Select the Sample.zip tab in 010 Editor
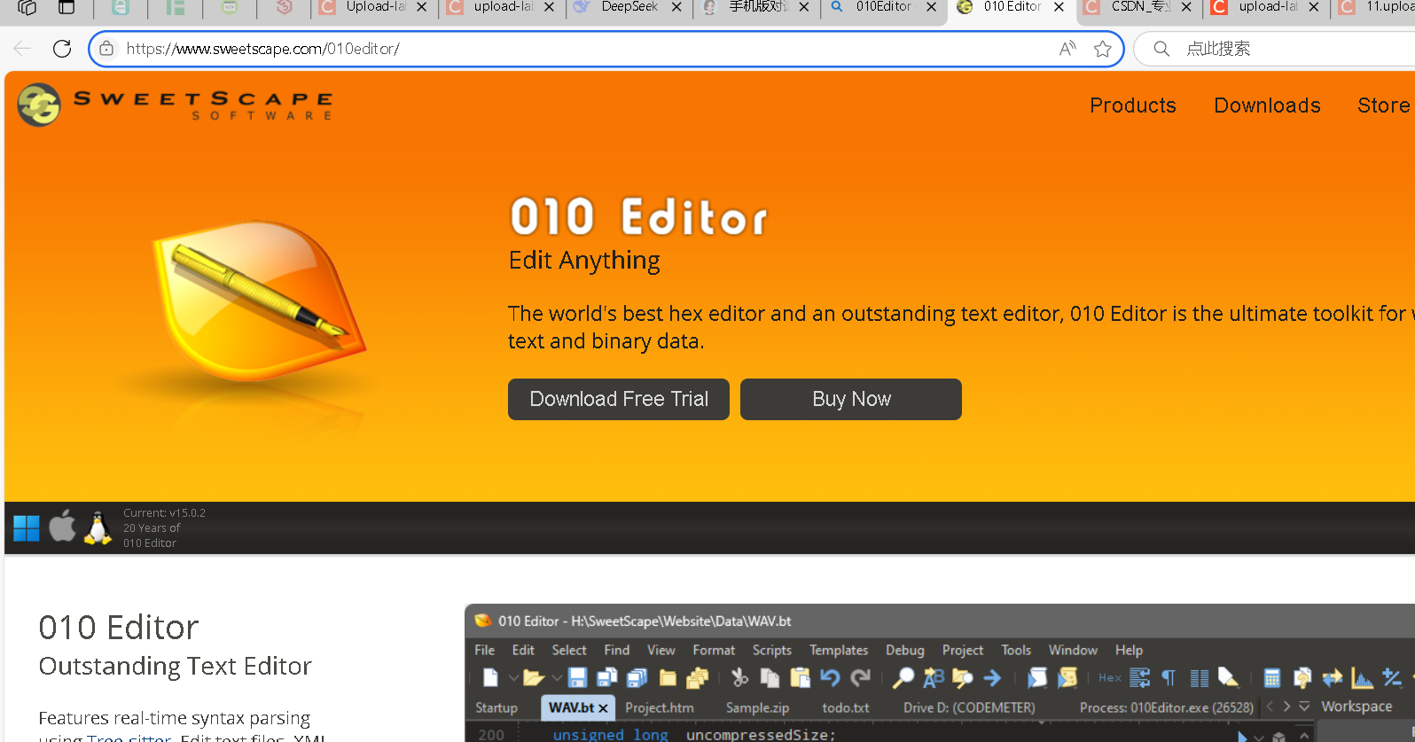This screenshot has height=742, width=1415. point(757,707)
